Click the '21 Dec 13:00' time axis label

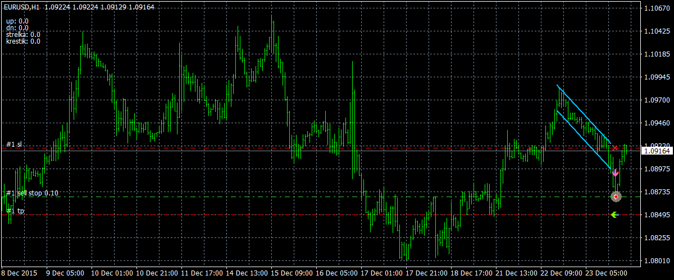pos(517,274)
